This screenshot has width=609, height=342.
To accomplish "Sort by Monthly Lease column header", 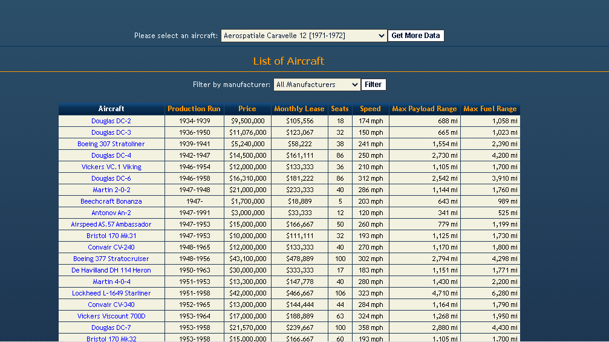I will pyautogui.click(x=299, y=109).
